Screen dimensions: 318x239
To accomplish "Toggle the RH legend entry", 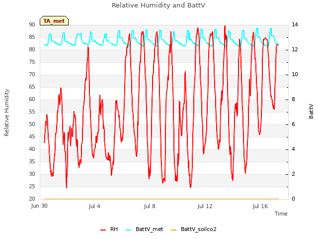I will tap(109, 229).
